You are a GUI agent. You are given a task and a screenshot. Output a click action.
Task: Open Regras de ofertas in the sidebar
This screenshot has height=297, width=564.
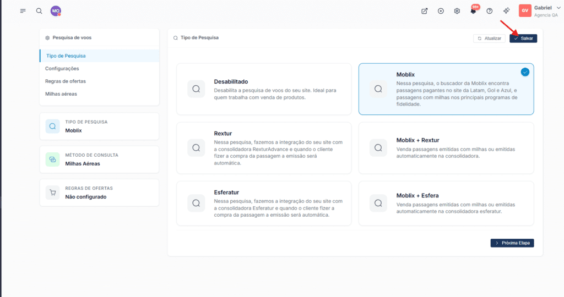tap(99, 81)
